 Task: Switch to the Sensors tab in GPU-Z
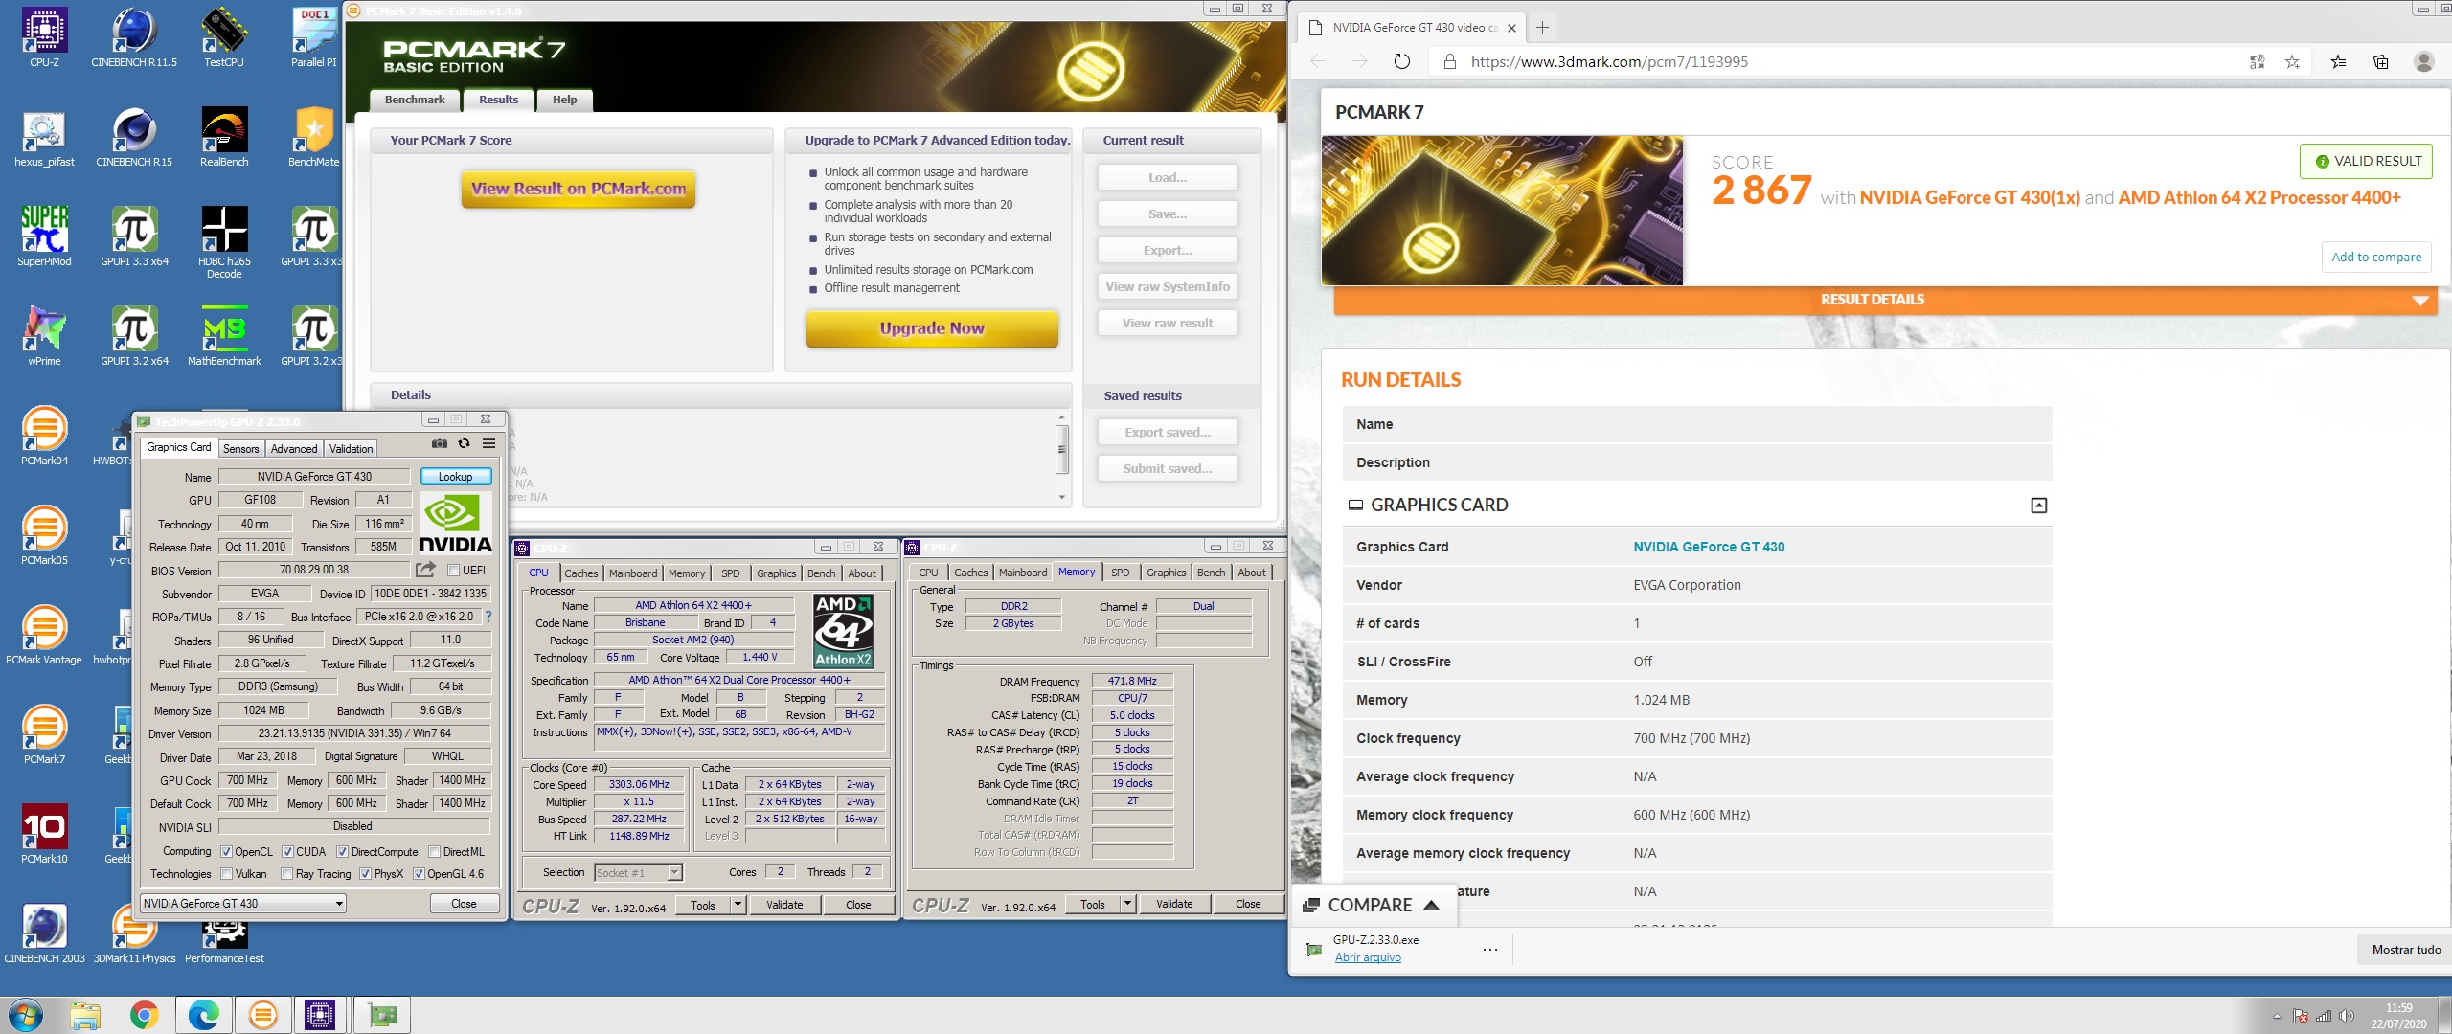tap(241, 449)
